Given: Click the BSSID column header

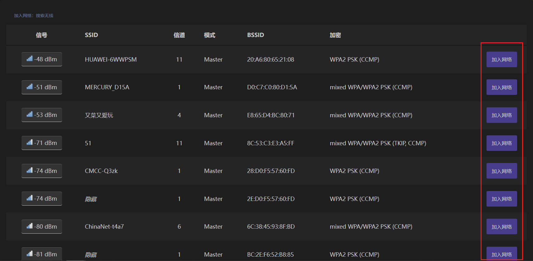Looking at the screenshot, I should click(x=255, y=35).
